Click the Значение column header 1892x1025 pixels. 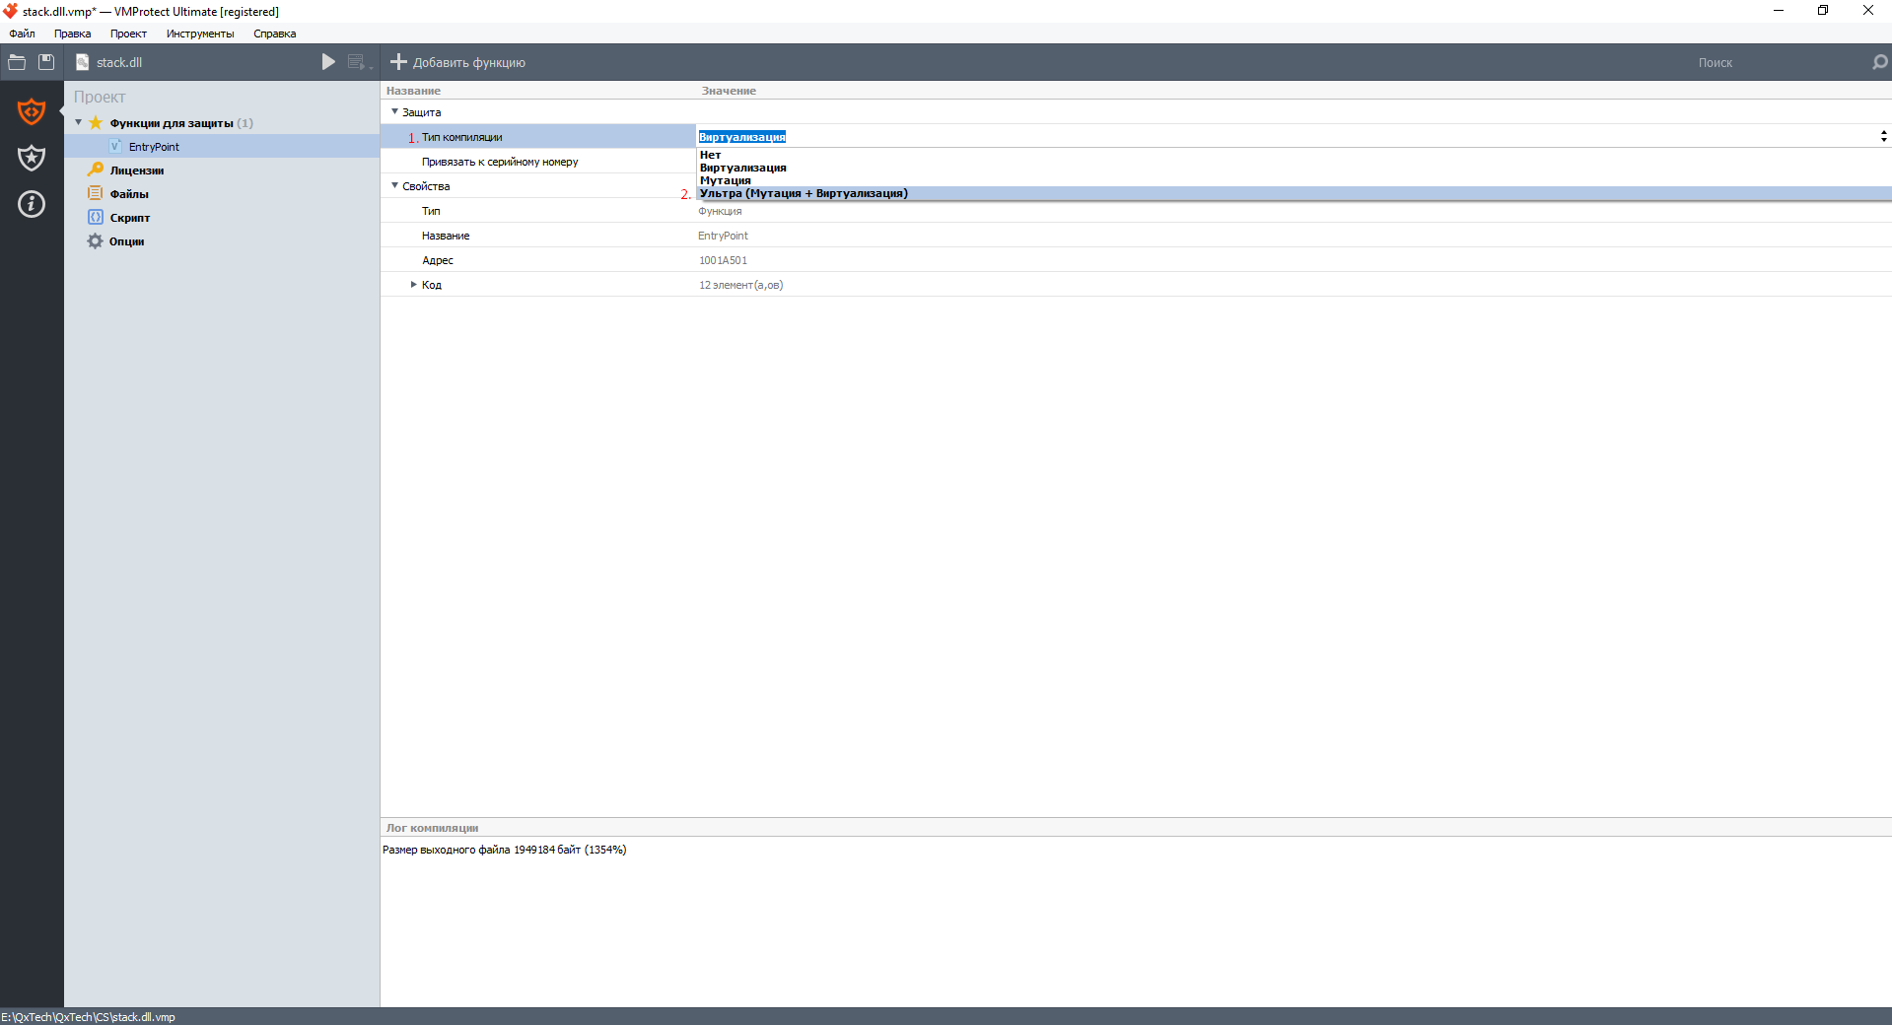729,91
